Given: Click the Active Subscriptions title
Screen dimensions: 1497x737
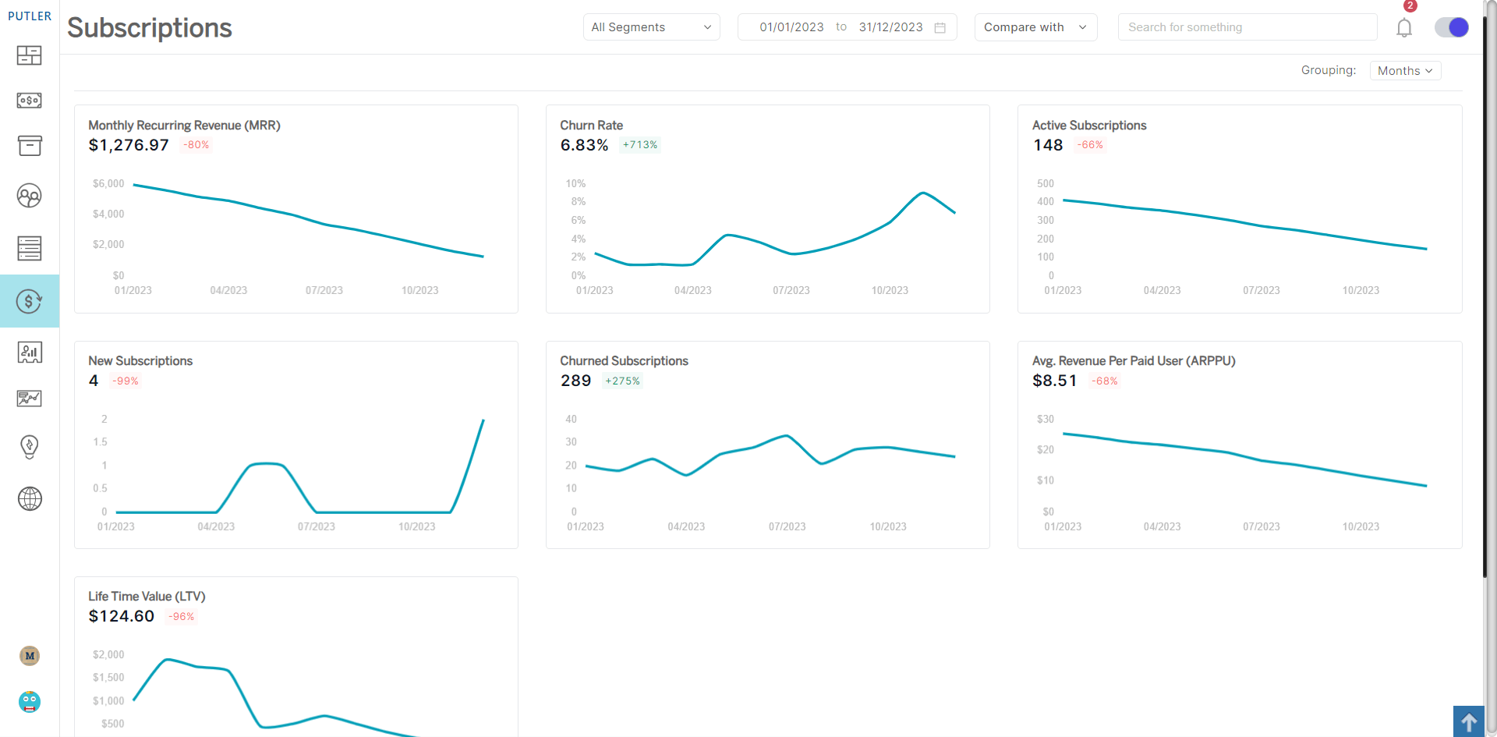Looking at the screenshot, I should pyautogui.click(x=1089, y=126).
